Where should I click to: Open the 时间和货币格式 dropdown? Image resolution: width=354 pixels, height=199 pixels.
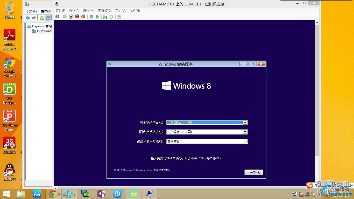(245, 132)
